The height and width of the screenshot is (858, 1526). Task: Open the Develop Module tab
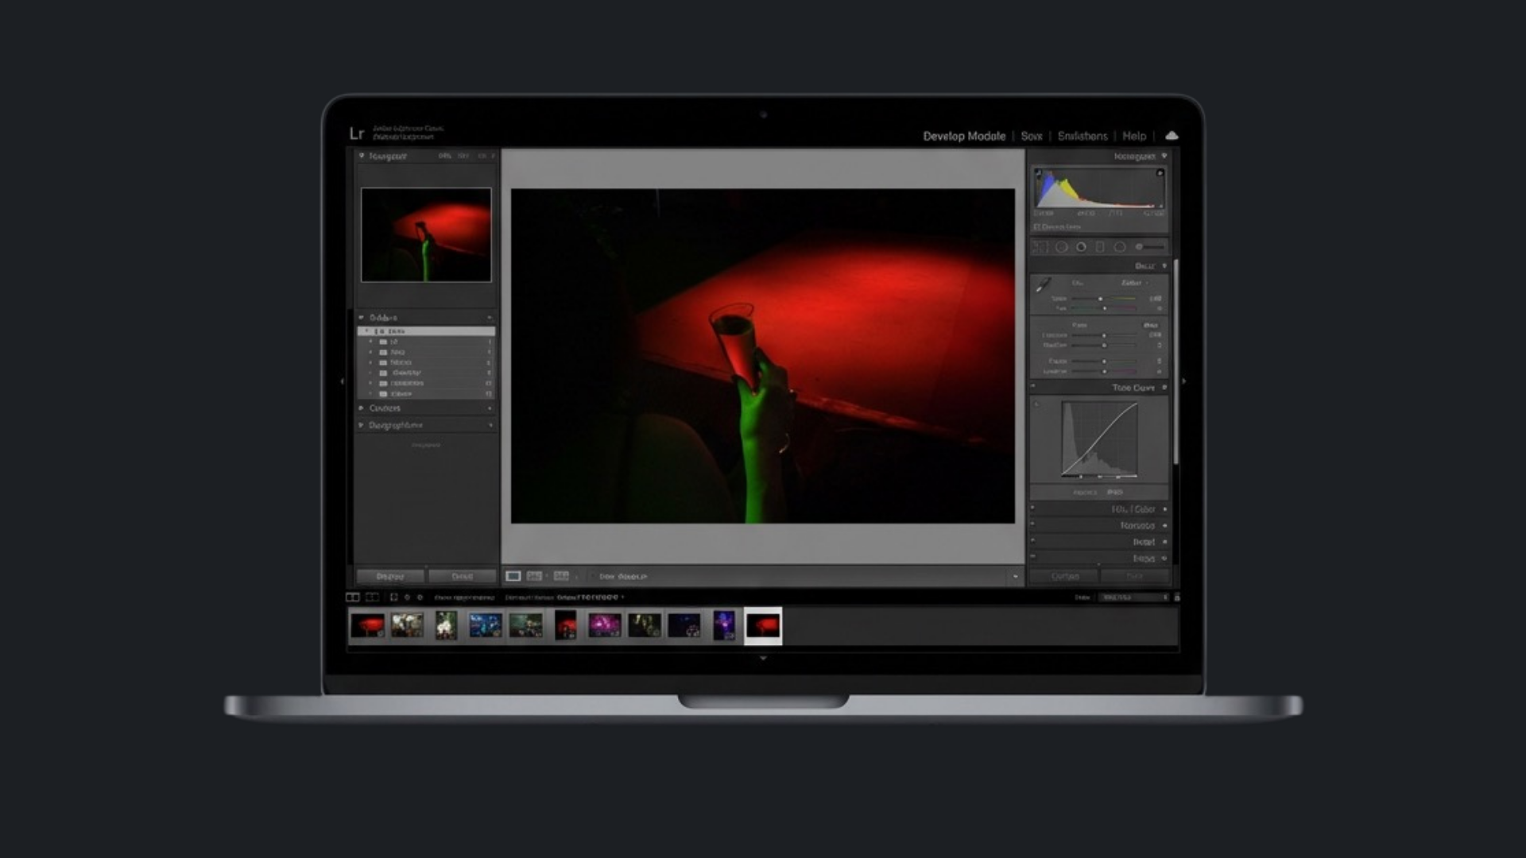point(963,136)
